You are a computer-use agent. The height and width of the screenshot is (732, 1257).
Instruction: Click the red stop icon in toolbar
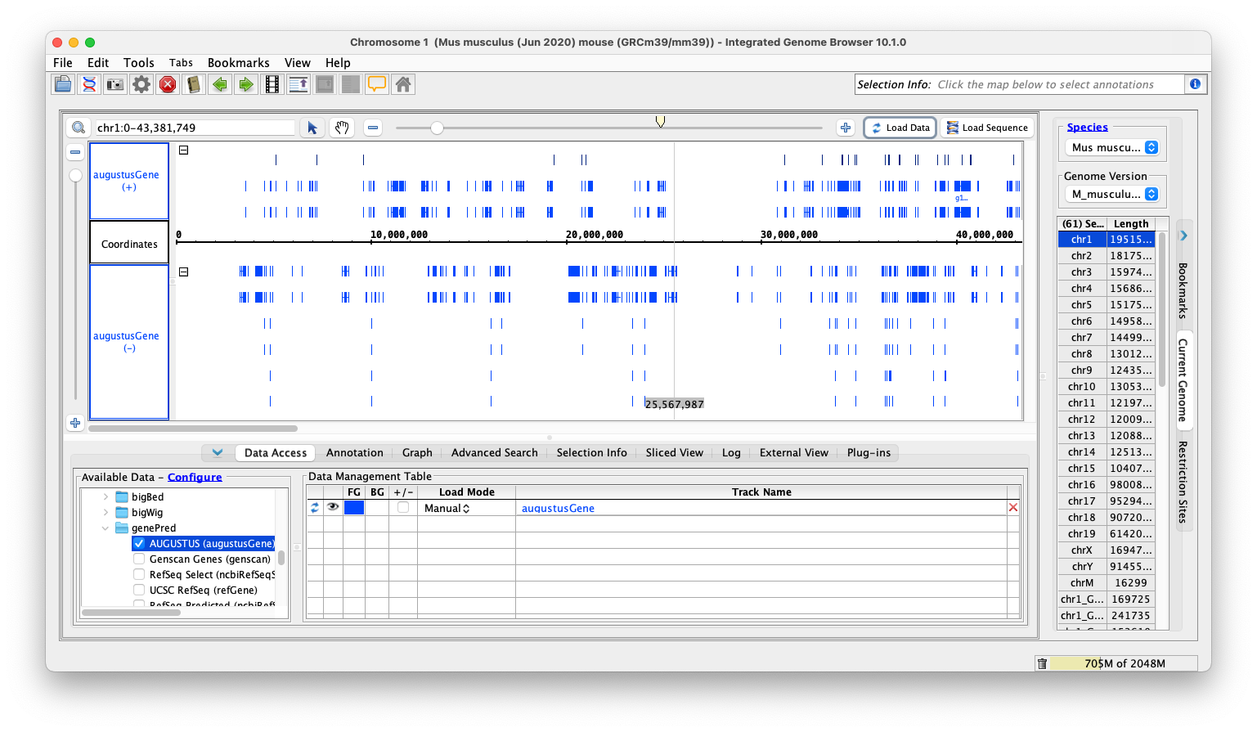pos(168,84)
